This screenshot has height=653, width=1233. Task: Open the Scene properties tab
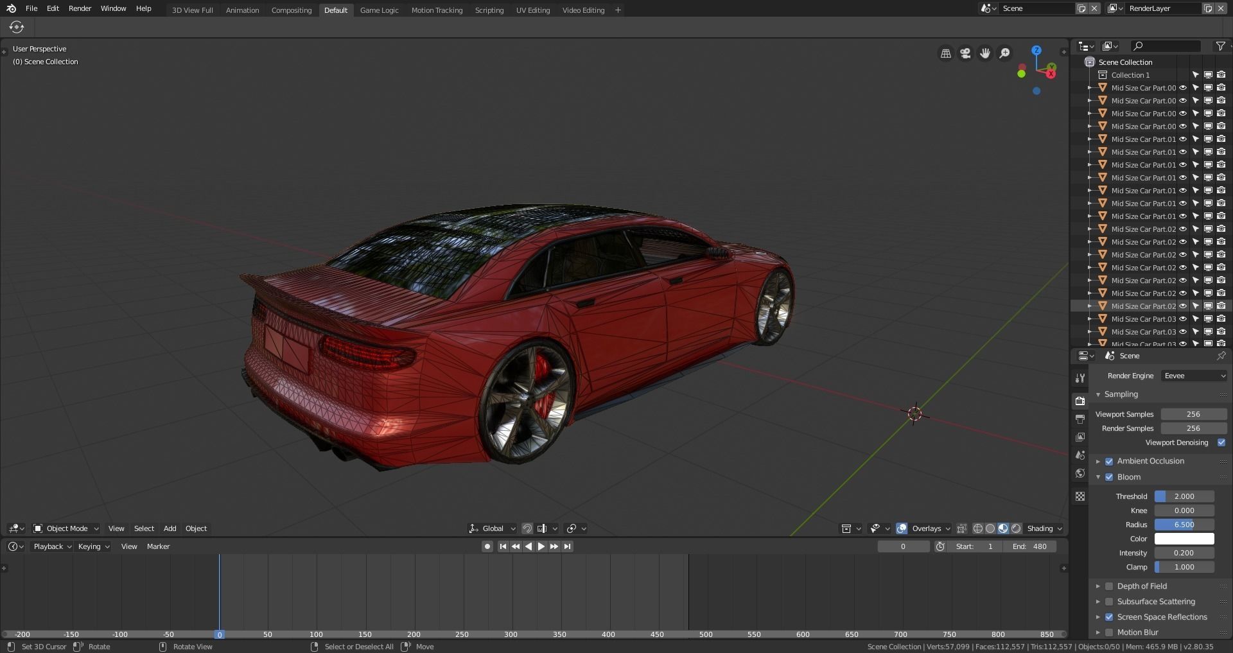[x=1080, y=455]
